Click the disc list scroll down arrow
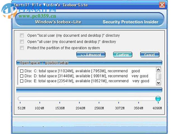179x134 pixels. [159, 83]
